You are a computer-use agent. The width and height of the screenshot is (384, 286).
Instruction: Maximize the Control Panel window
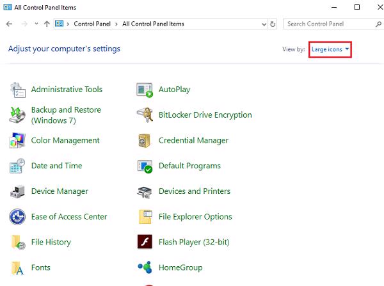pyautogui.click(x=357, y=7)
